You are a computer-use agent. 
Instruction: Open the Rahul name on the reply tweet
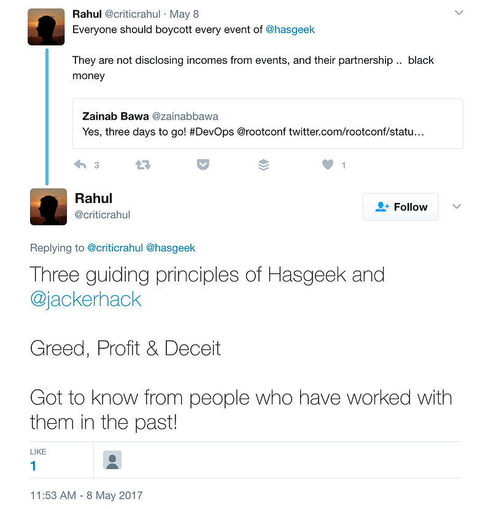pyautogui.click(x=93, y=198)
